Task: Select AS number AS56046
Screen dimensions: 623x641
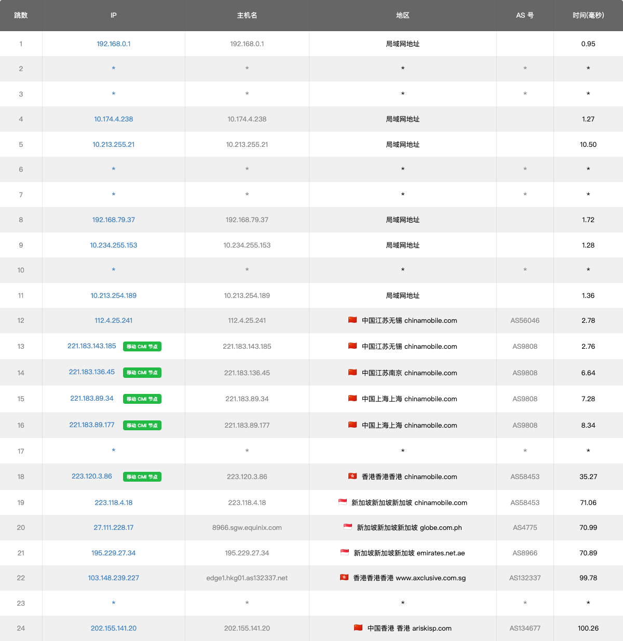Action: (525, 320)
